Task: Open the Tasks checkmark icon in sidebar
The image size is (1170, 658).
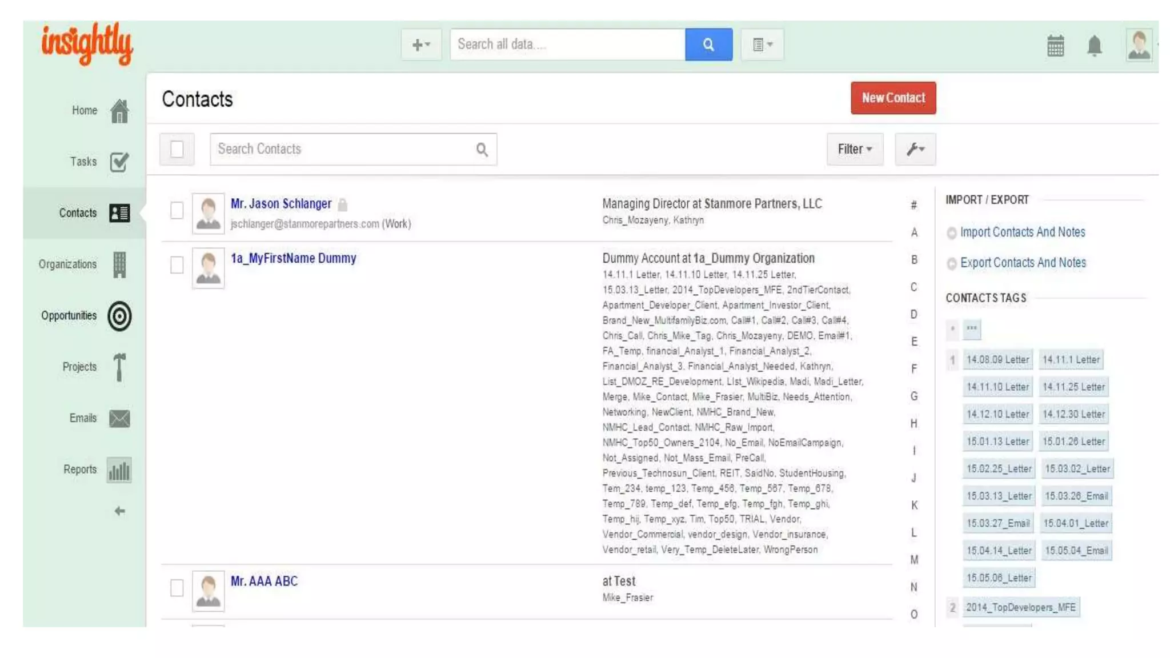Action: point(119,162)
